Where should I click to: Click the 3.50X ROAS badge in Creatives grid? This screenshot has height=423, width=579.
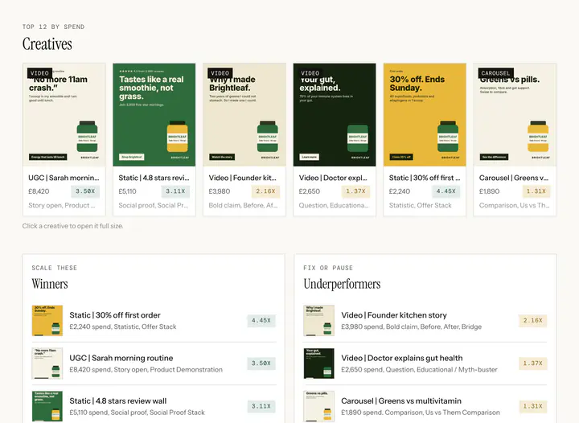85,191
